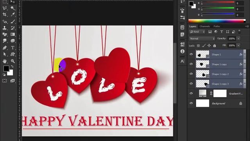Image resolution: width=250 pixels, height=141 pixels.
Task: Filter for smart objects
Action: click(x=234, y=32)
